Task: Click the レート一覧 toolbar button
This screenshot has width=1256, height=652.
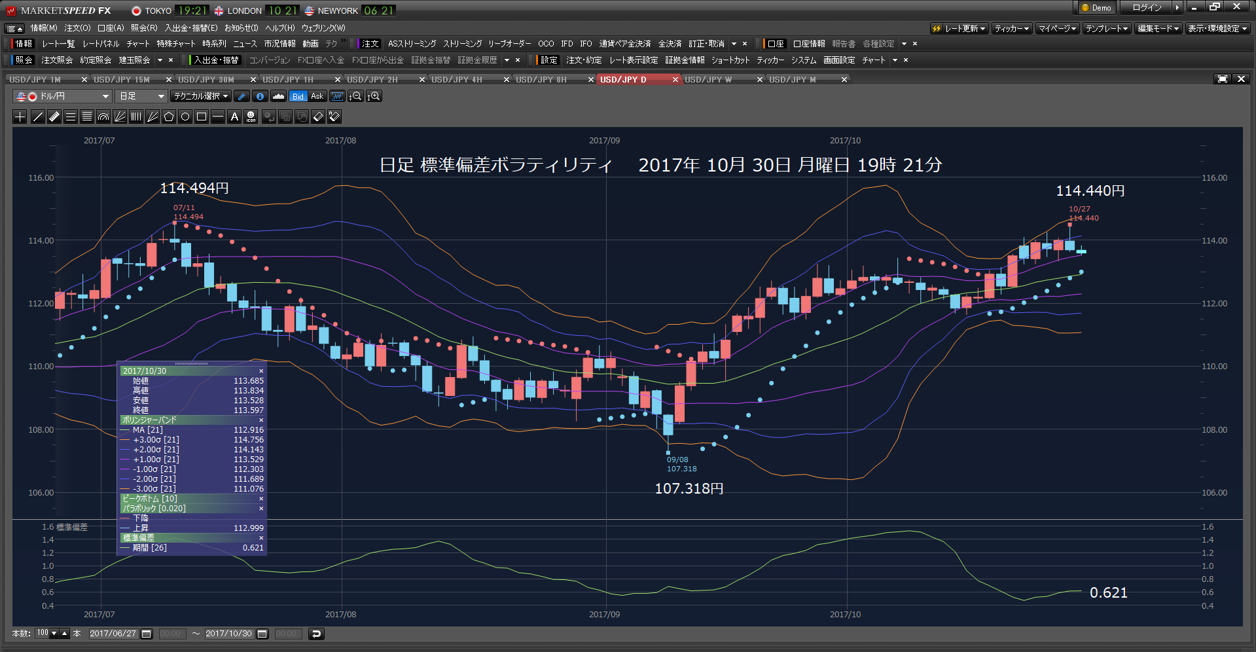Action: tap(58, 44)
